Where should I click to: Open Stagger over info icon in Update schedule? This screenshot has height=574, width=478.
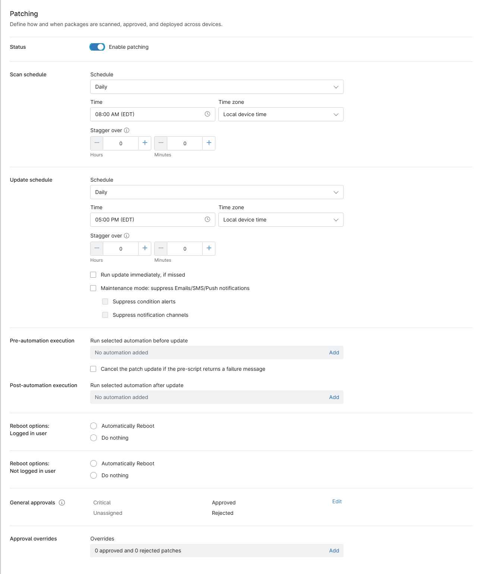click(127, 236)
